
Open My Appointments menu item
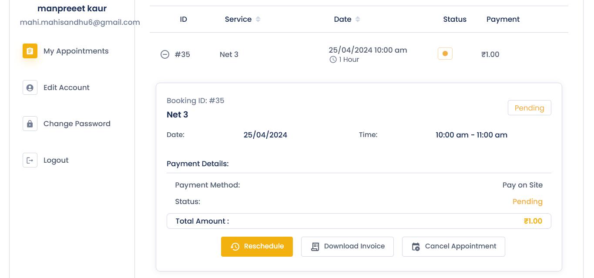point(76,51)
